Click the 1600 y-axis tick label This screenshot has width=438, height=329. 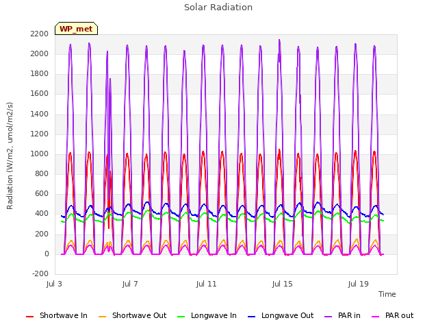(x=40, y=94)
